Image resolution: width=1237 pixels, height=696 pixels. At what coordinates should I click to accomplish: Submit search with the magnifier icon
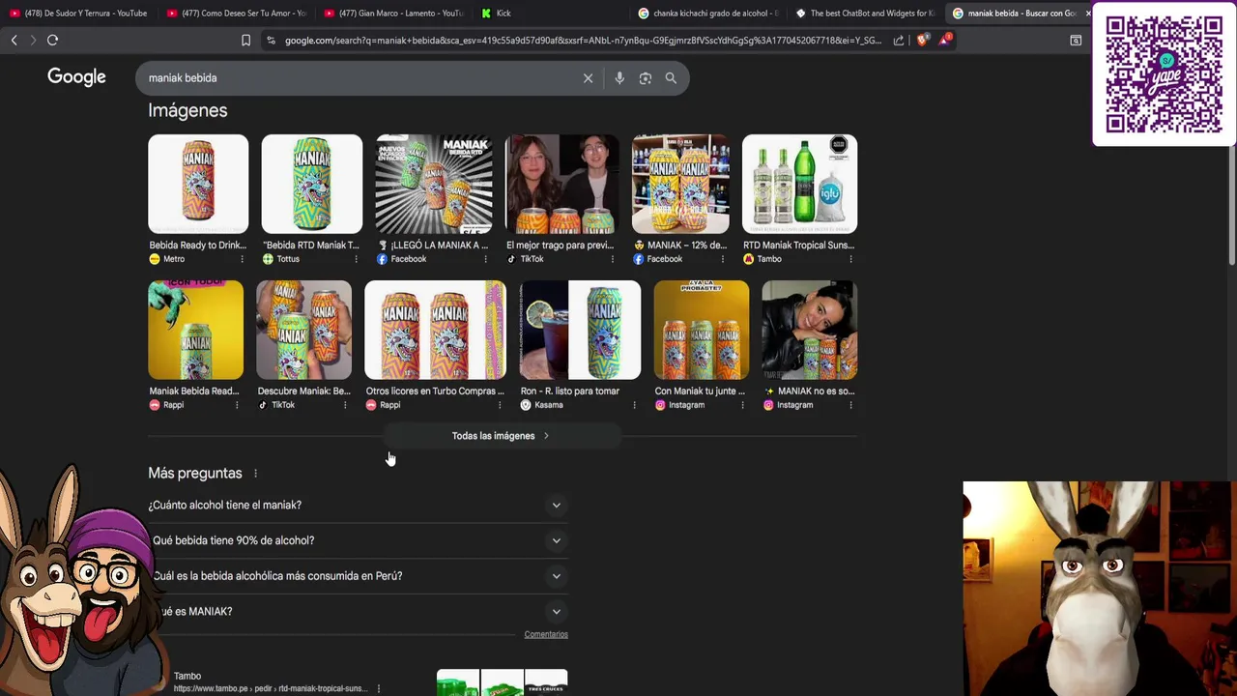click(x=671, y=78)
